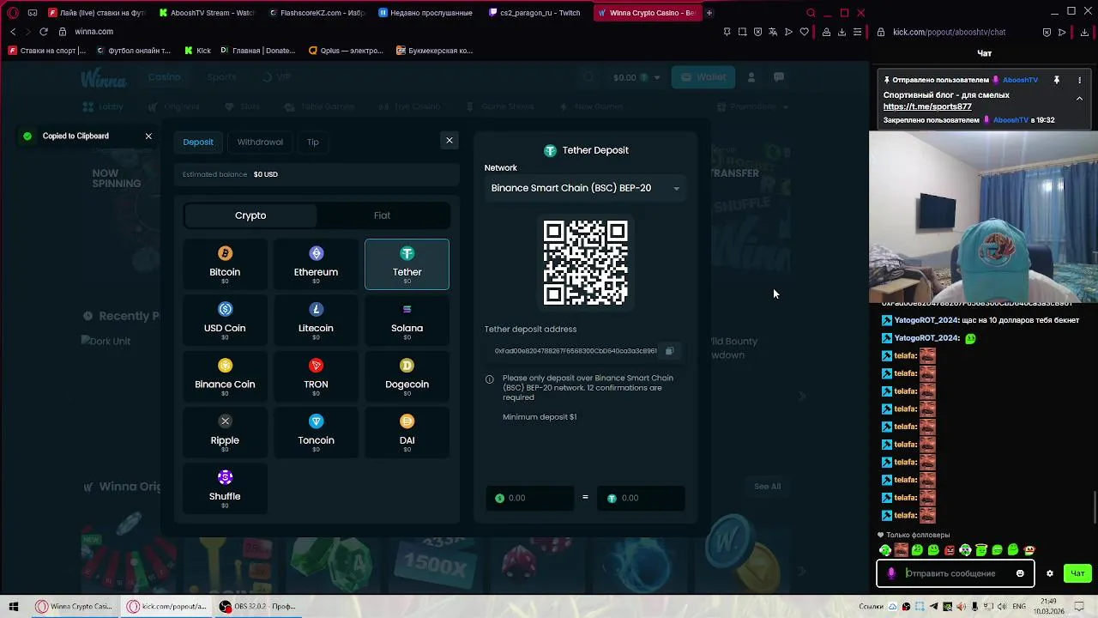The width and height of the screenshot is (1098, 618).
Task: Open Windows Start menu
Action: coord(14,606)
